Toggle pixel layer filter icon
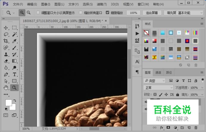The height and width of the screenshot is (132, 206). (171, 81)
